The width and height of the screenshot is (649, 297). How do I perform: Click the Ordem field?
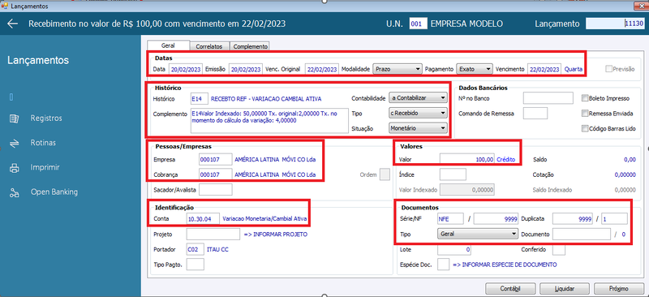click(x=385, y=174)
